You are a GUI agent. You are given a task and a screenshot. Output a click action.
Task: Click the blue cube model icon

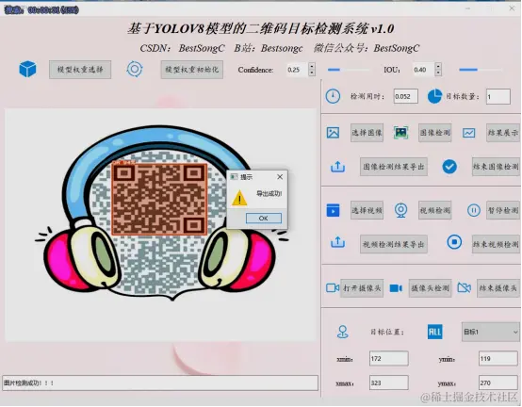pyautogui.click(x=27, y=69)
